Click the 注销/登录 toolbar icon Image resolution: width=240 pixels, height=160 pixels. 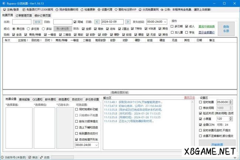(4, 9)
